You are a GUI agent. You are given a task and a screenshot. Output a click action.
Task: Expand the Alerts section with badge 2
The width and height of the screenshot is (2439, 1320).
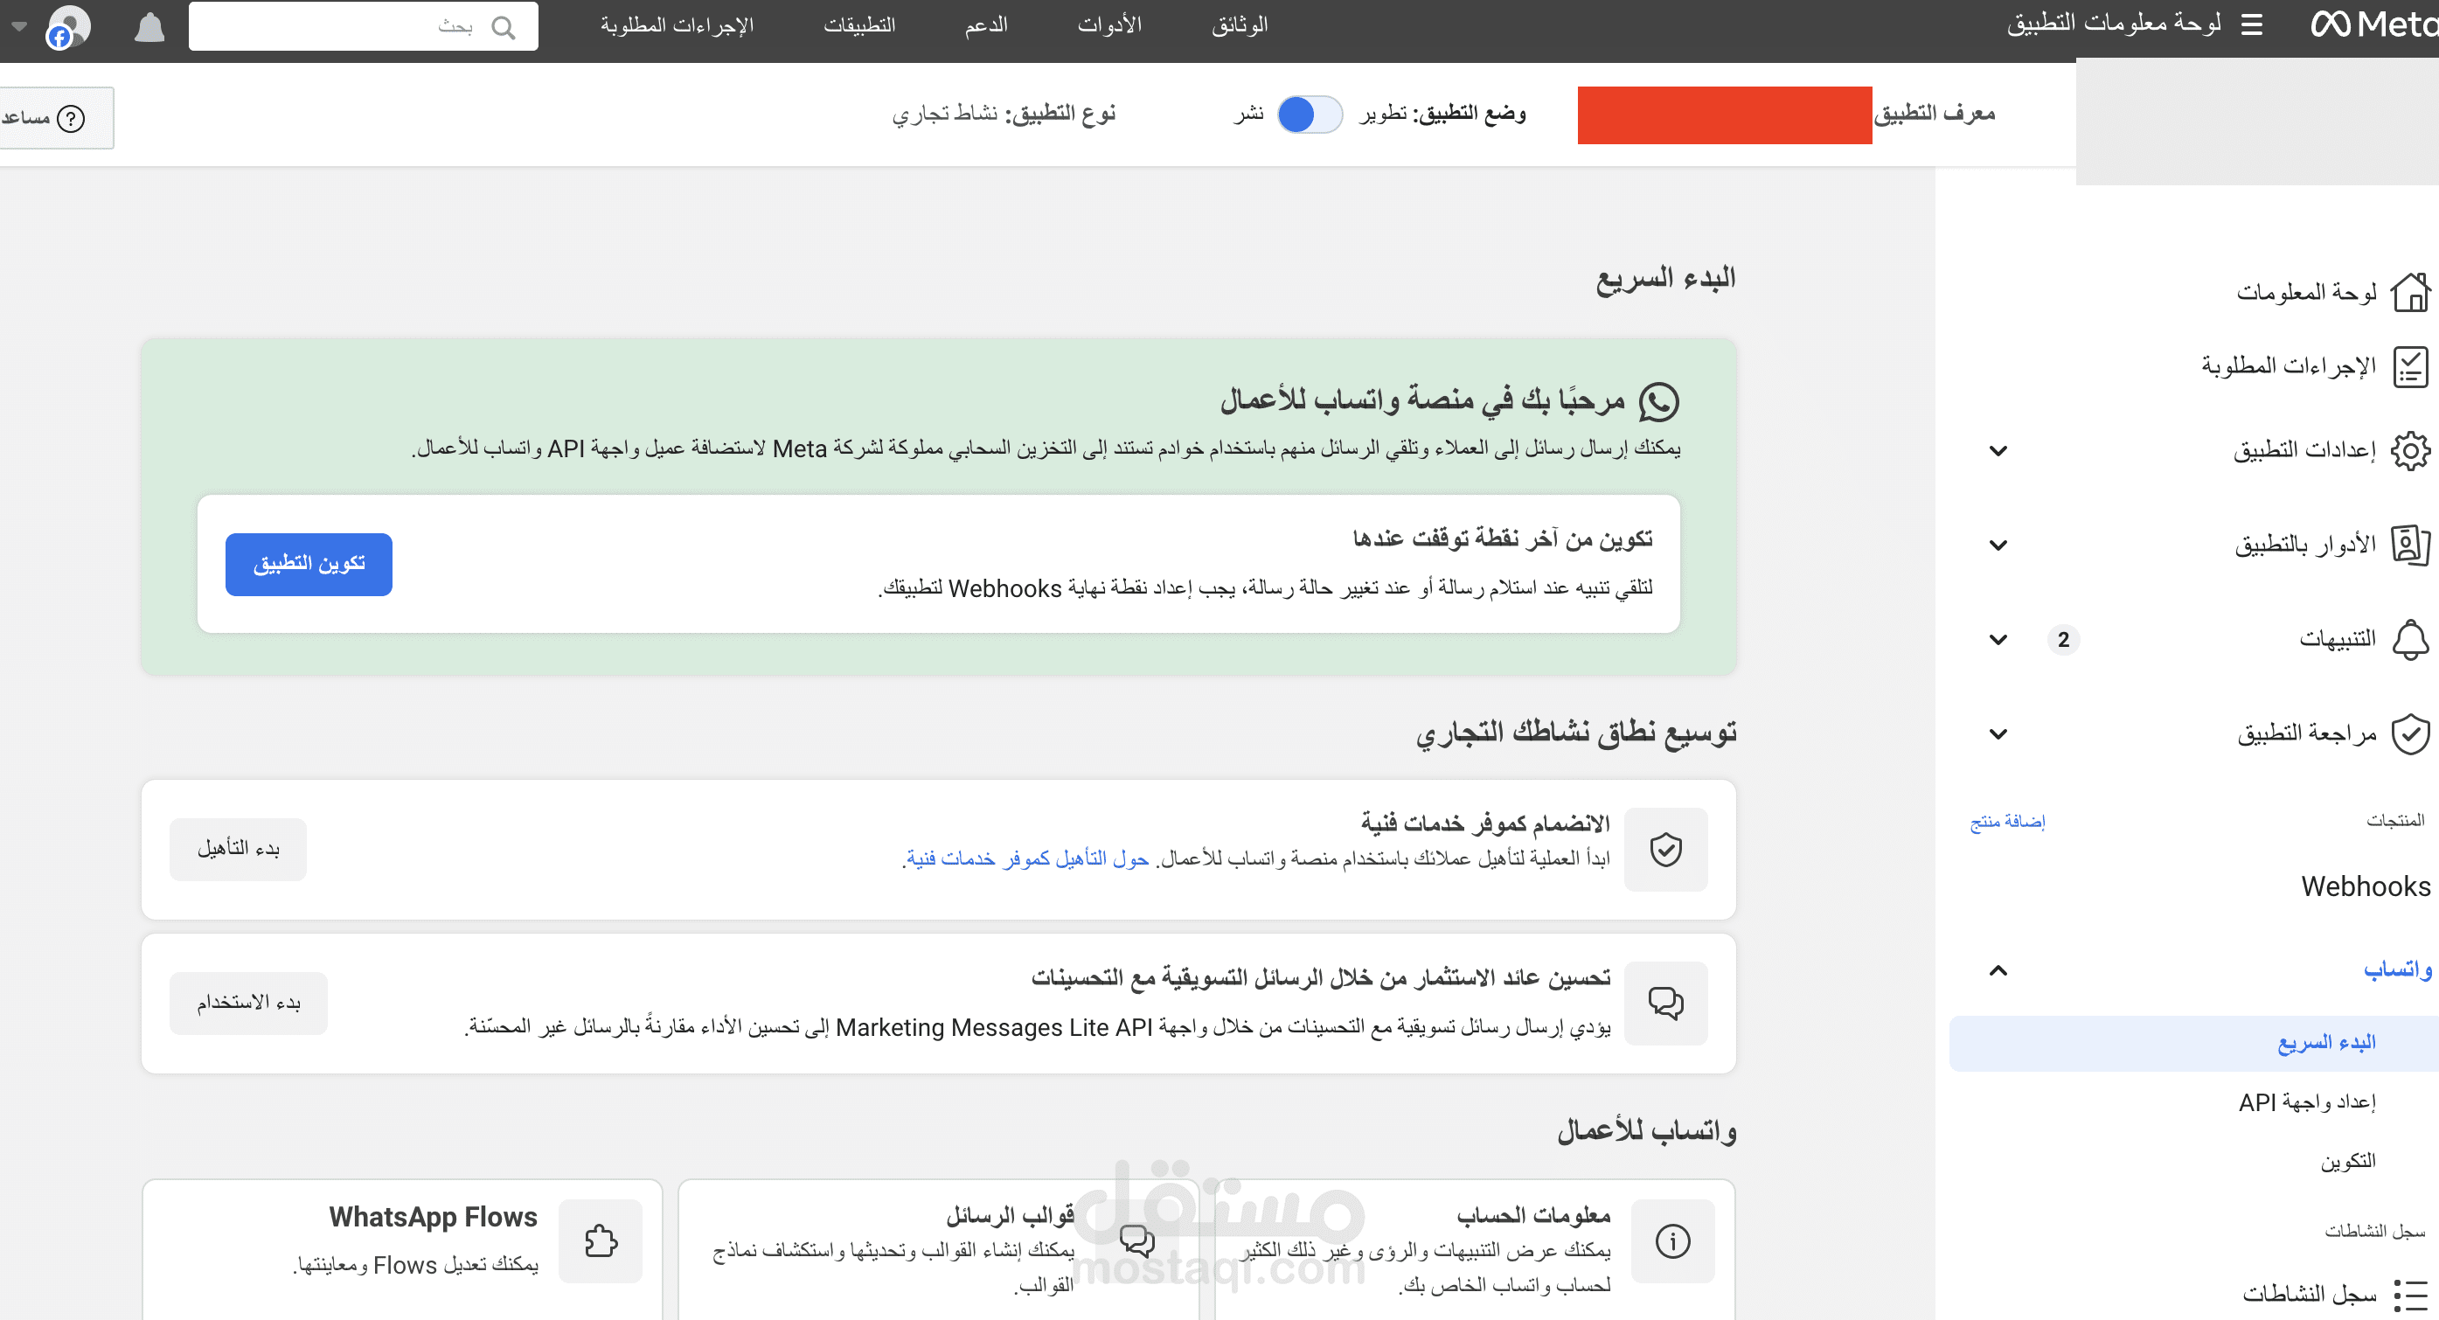click(1998, 640)
